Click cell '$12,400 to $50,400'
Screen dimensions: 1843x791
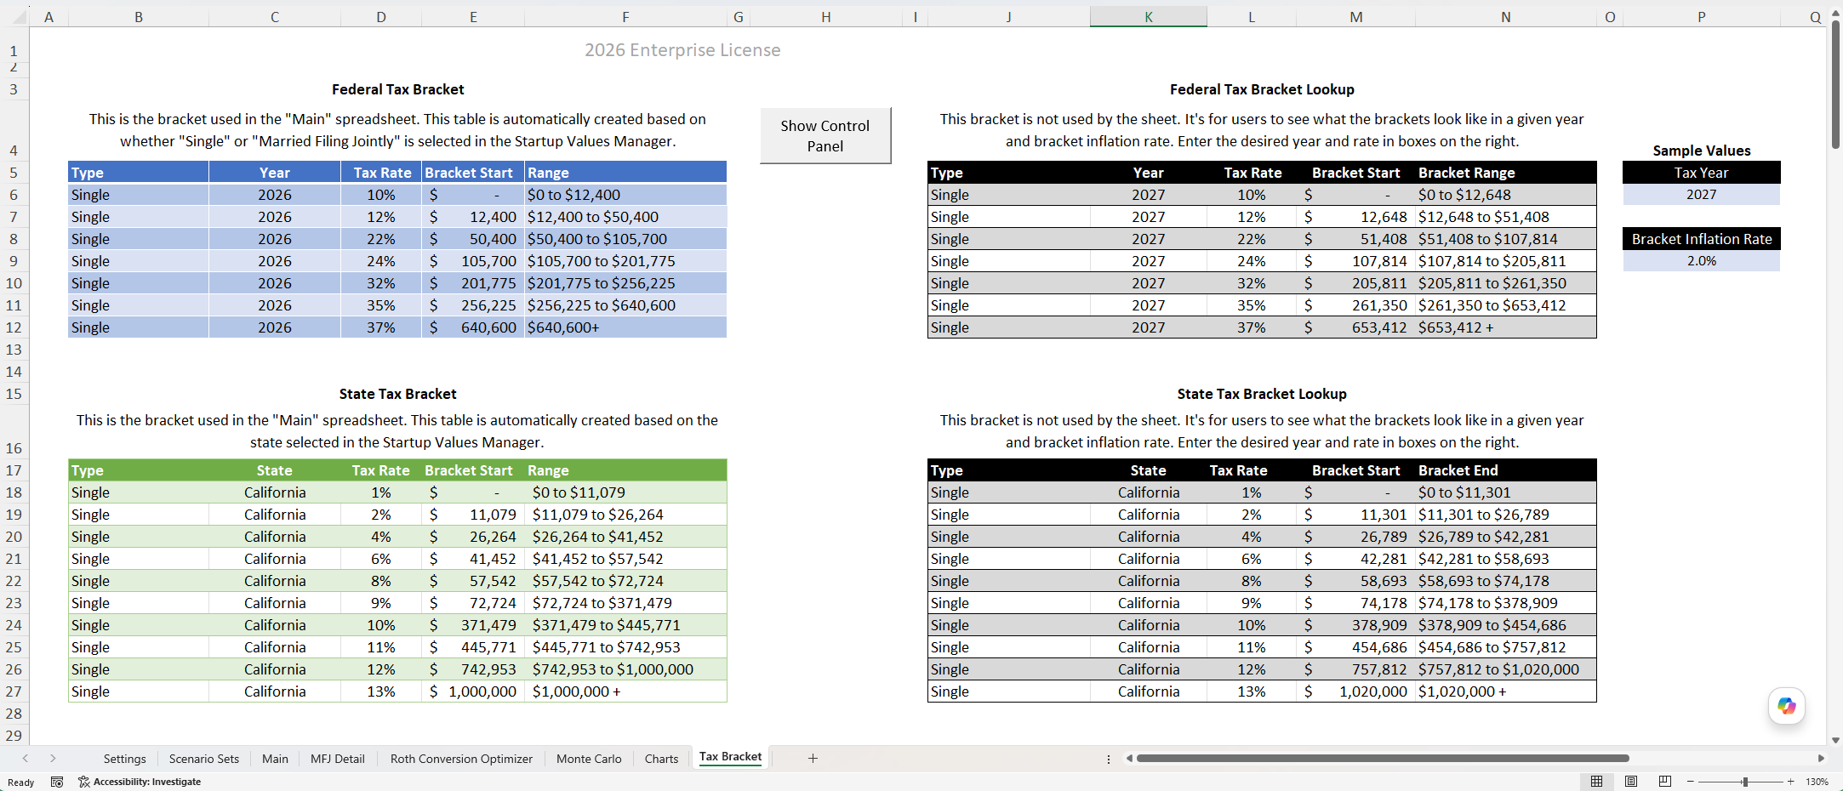coord(625,217)
